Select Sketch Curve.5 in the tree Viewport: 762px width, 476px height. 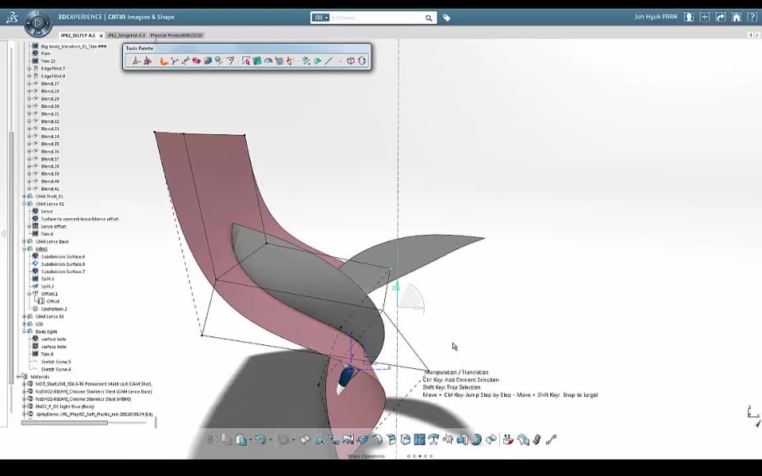tap(56, 362)
